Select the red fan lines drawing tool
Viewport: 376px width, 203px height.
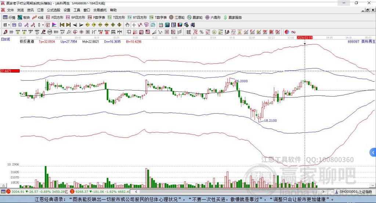(x=135, y=32)
